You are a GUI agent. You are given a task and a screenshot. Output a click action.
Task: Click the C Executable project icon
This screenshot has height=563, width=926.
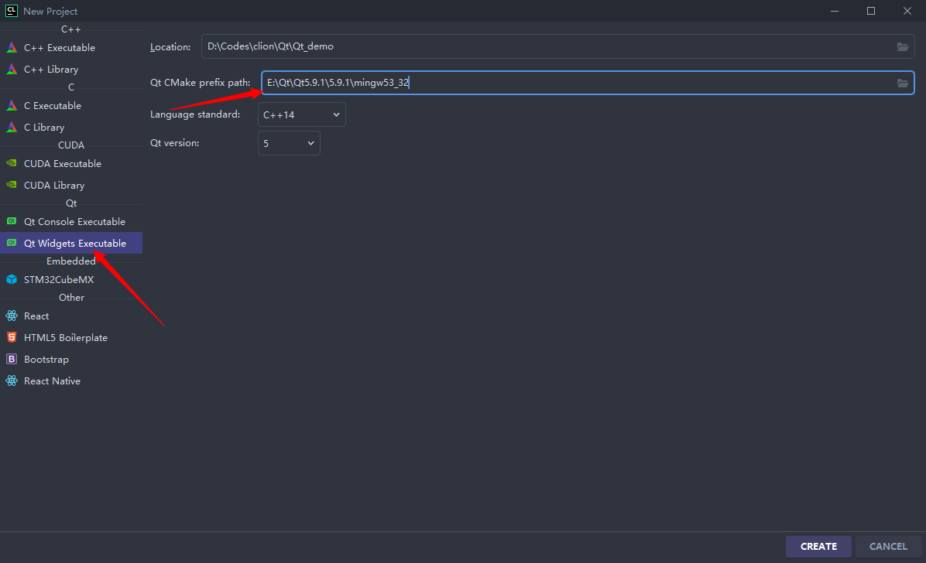click(11, 105)
